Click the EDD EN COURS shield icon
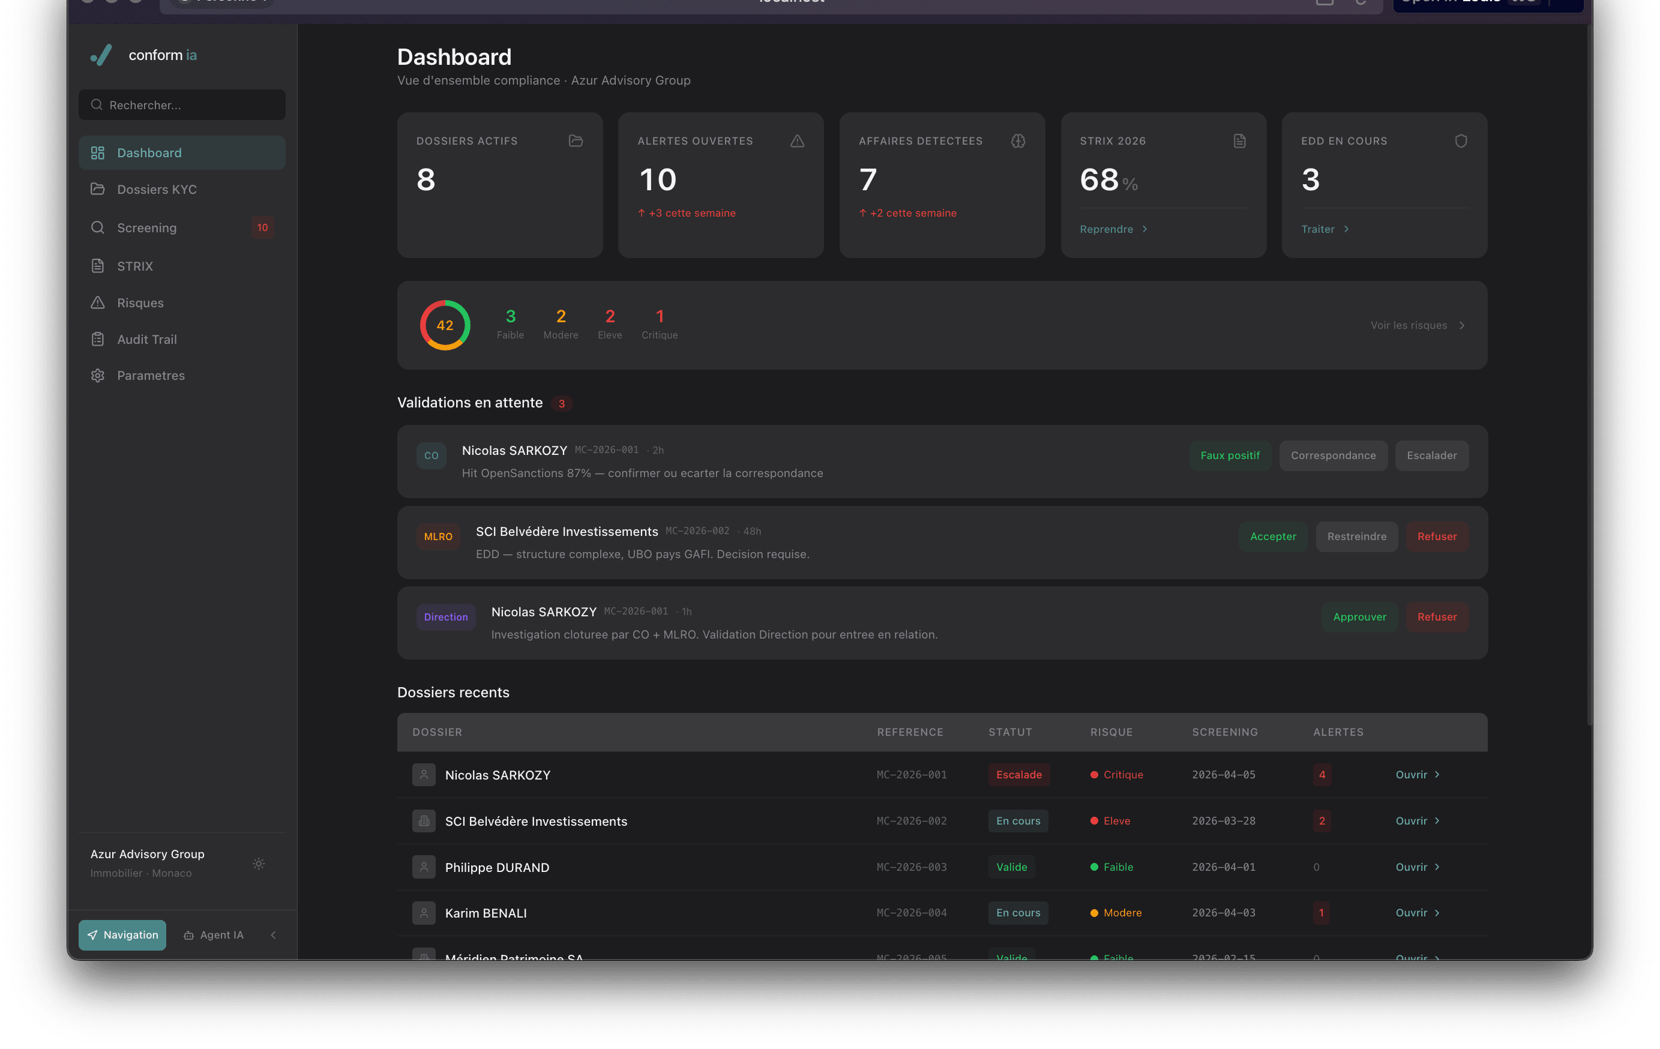Image resolution: width=1660 pixels, height=1049 pixels. click(x=1461, y=140)
